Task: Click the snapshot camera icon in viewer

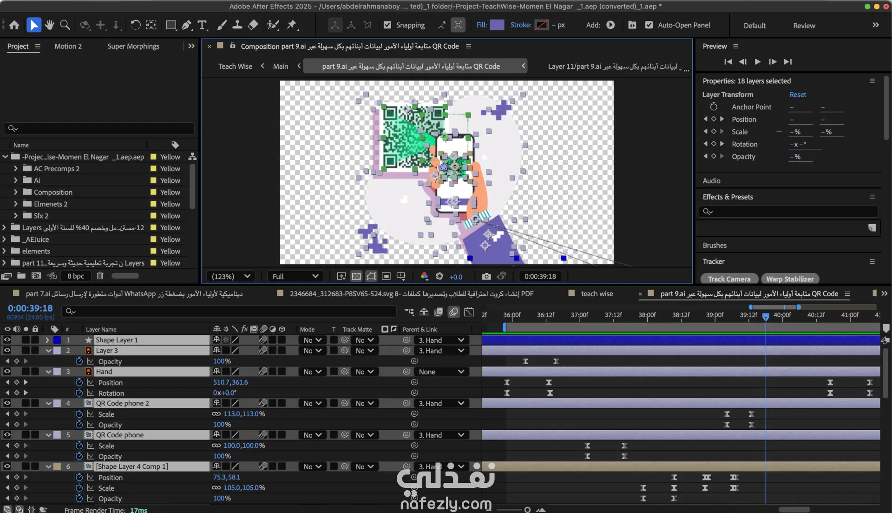Action: click(486, 276)
